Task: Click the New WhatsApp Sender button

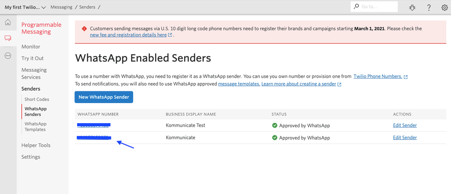Action: click(x=104, y=97)
